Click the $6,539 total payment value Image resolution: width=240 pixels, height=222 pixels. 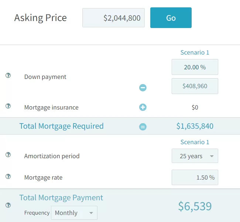tap(195, 206)
